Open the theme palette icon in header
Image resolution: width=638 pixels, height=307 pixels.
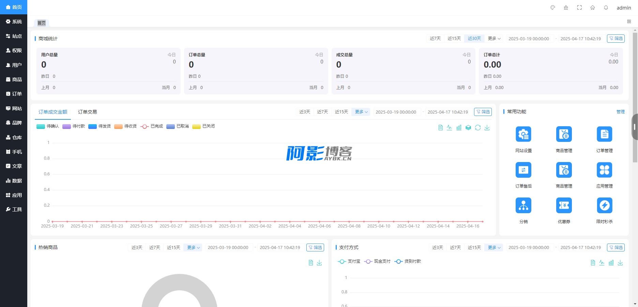[x=553, y=8]
